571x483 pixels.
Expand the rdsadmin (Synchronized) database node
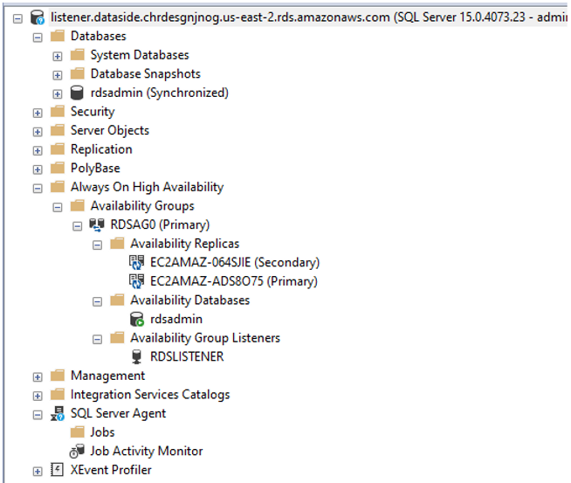click(x=57, y=94)
